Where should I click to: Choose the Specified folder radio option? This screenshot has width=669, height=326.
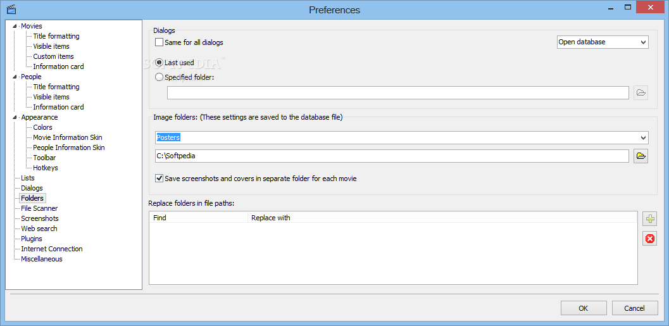pyautogui.click(x=159, y=77)
